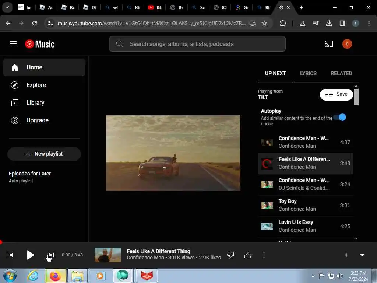Switch to the RELATED tab
This screenshot has width=377, height=283.
(x=341, y=73)
